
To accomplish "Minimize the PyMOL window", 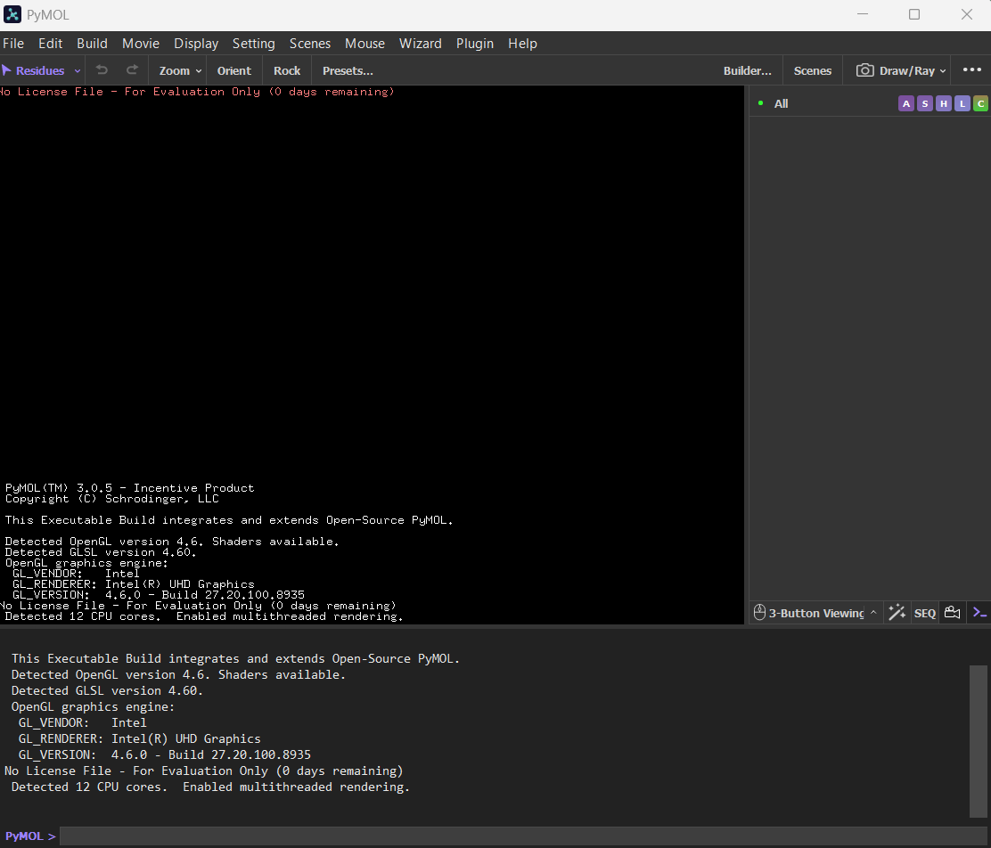I will [862, 14].
